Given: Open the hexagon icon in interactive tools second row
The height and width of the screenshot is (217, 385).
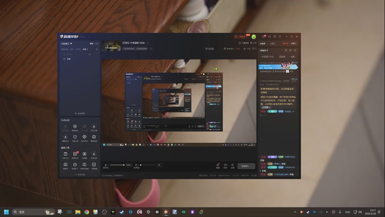Looking at the screenshot, I should (x=84, y=138).
